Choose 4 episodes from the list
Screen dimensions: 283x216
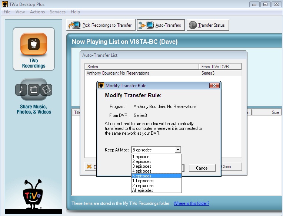click(156, 171)
